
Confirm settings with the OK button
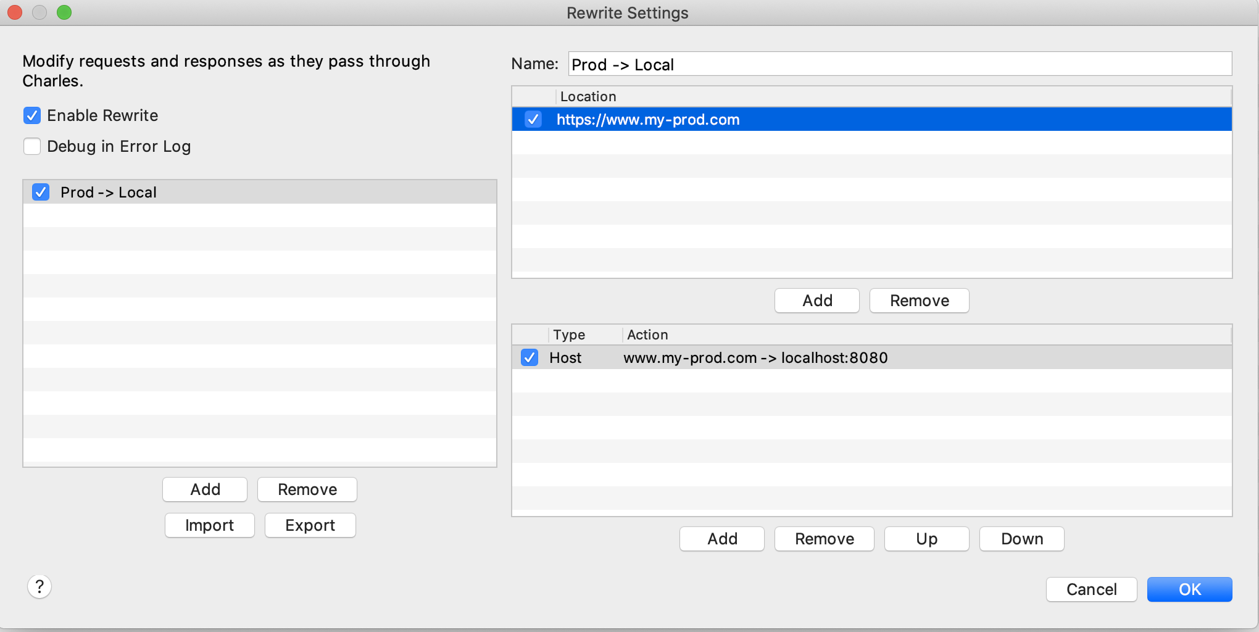(x=1189, y=589)
